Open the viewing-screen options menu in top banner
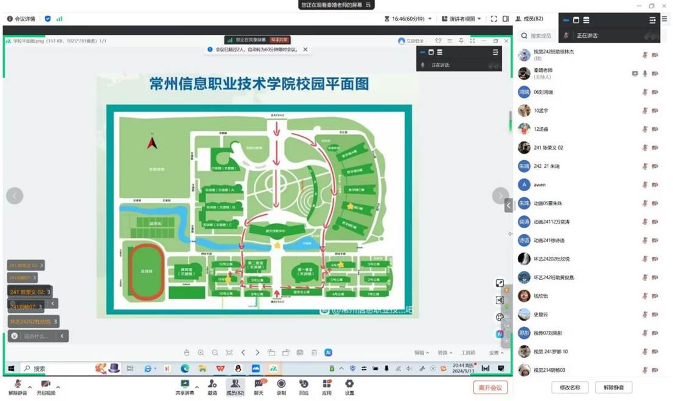673x401 pixels. [368, 5]
